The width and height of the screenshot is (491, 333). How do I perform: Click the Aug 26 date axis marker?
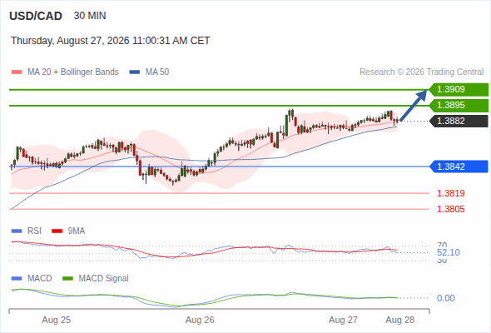click(200, 321)
